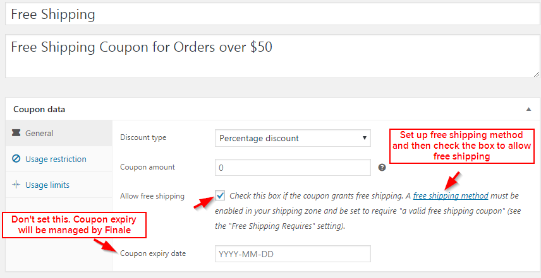Click the Coupon expiry date field
Viewport: 541px width, 278px height.
(x=293, y=254)
